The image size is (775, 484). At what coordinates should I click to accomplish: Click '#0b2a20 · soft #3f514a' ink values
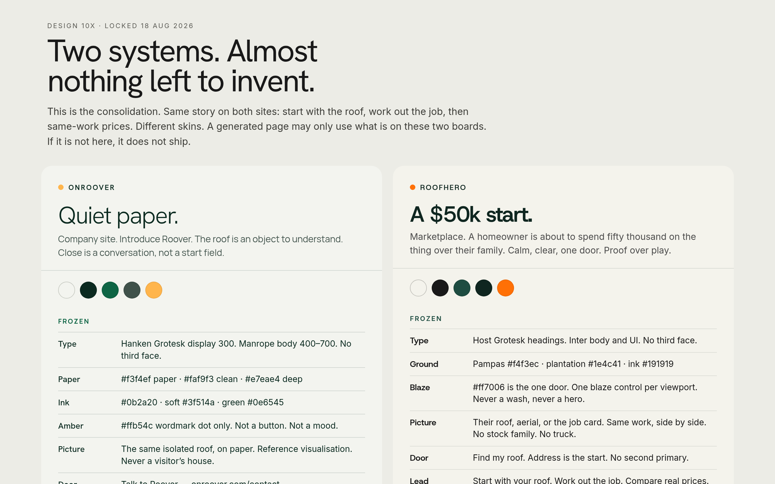202,402
